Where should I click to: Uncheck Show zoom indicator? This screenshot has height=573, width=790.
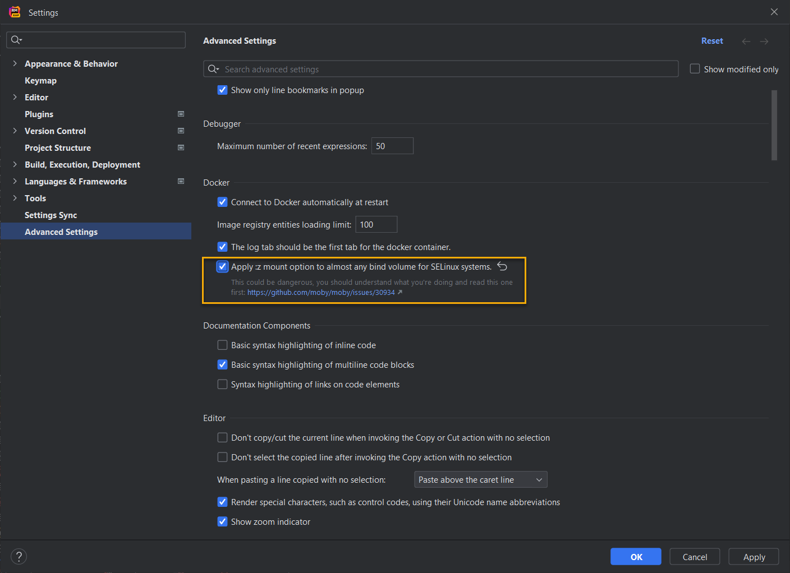click(222, 521)
